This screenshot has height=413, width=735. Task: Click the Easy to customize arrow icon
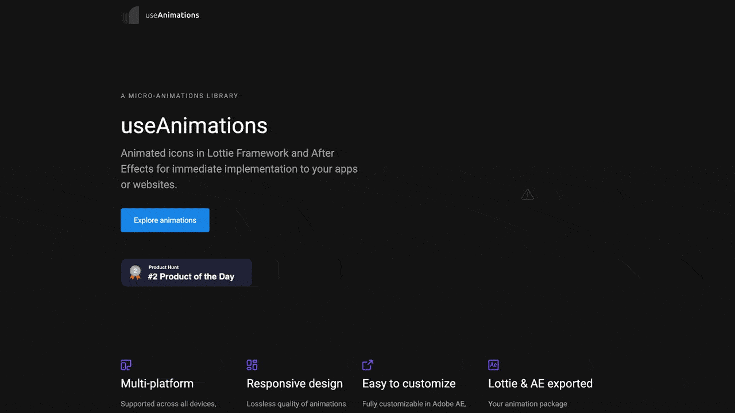(367, 365)
